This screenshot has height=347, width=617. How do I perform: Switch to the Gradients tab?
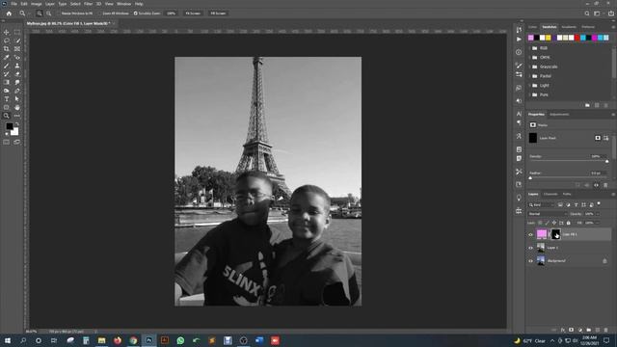pyautogui.click(x=569, y=27)
